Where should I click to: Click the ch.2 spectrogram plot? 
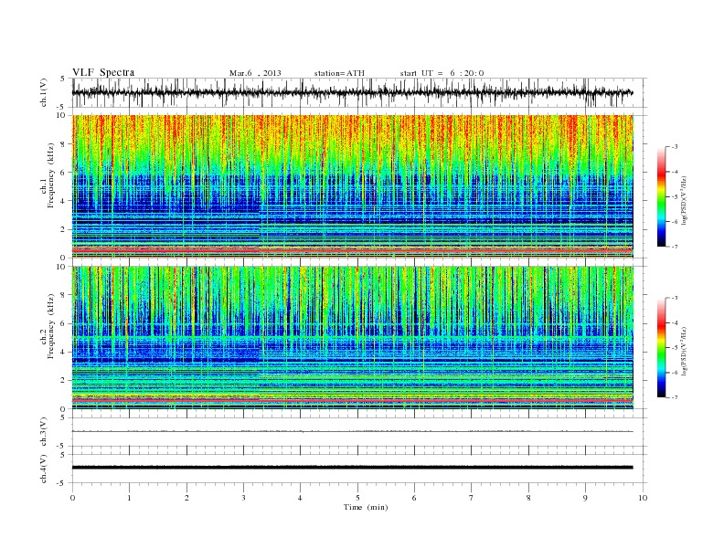coord(352,337)
